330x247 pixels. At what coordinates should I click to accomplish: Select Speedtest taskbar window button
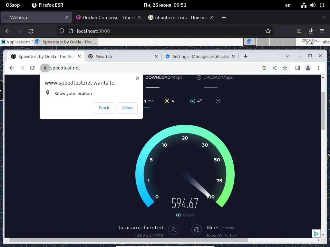coord(66,42)
